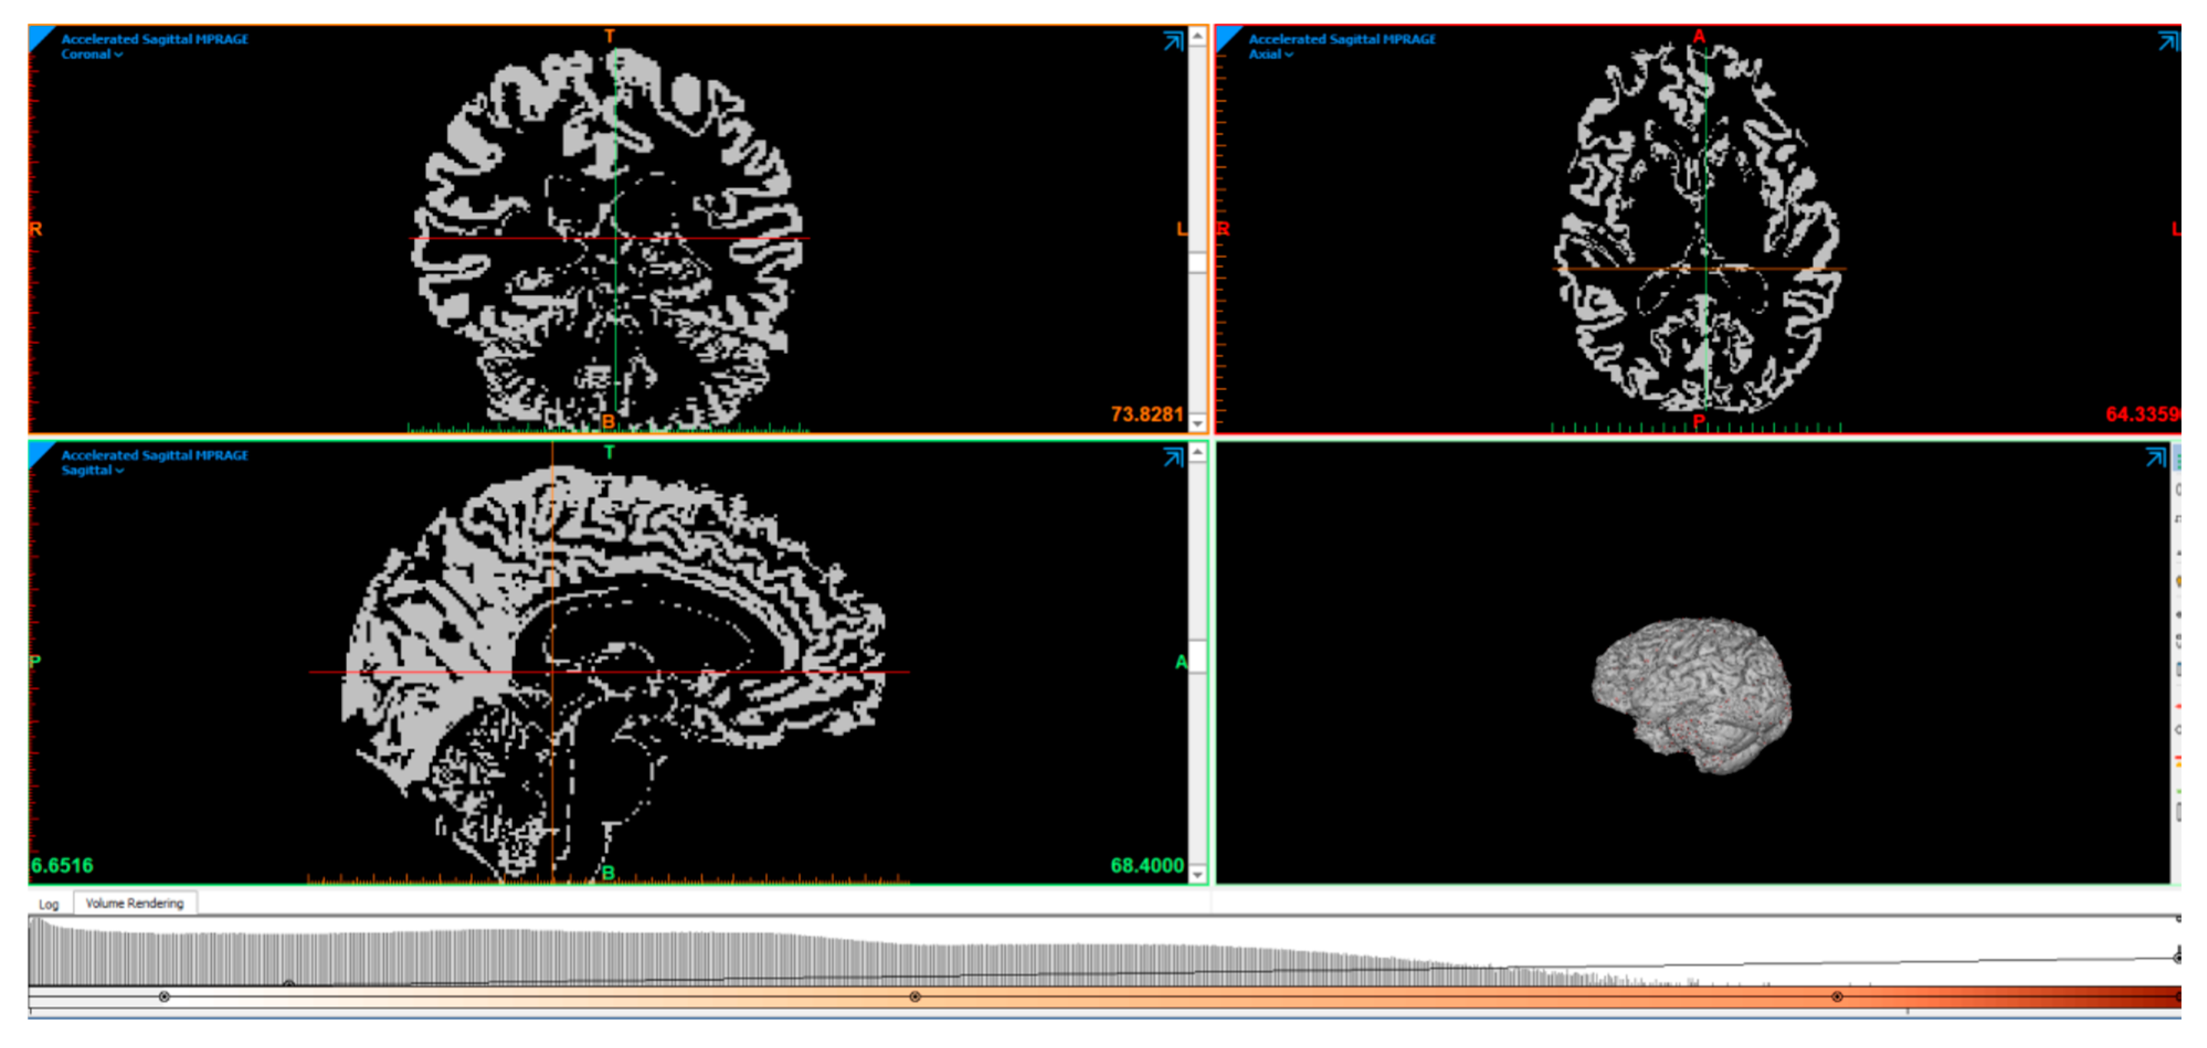Image resolution: width=2207 pixels, height=1048 pixels.
Task: Click the blue corner triangle in Sagittal view
Action: pos(38,451)
